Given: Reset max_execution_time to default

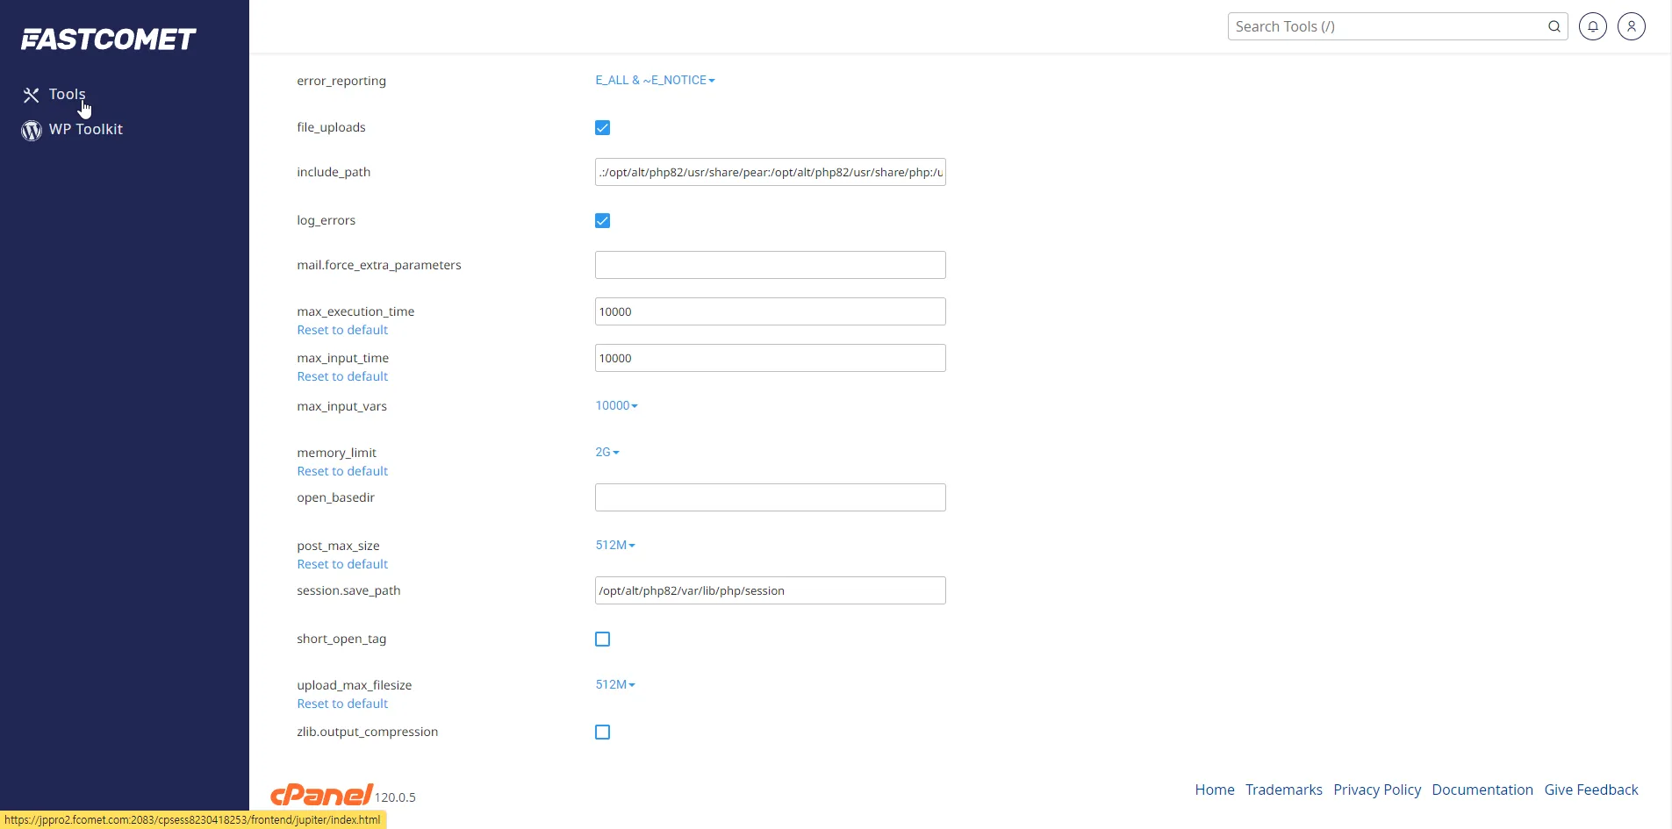Looking at the screenshot, I should 342,330.
